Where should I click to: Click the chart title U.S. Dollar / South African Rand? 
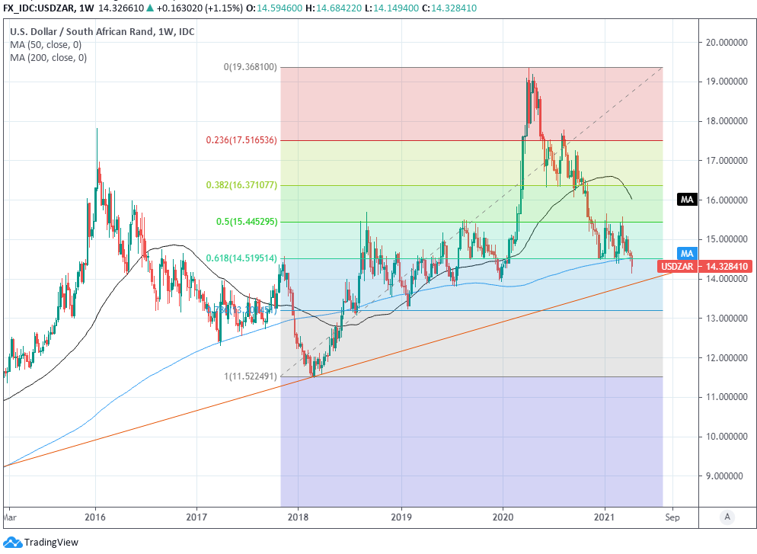(101, 32)
